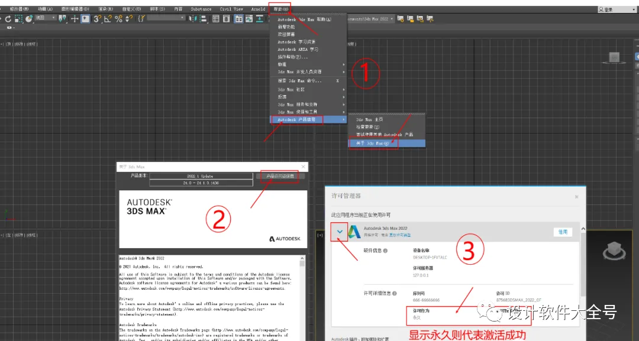Open the 自定义(U) menu
The width and height of the screenshot is (639, 341).
[x=131, y=9]
